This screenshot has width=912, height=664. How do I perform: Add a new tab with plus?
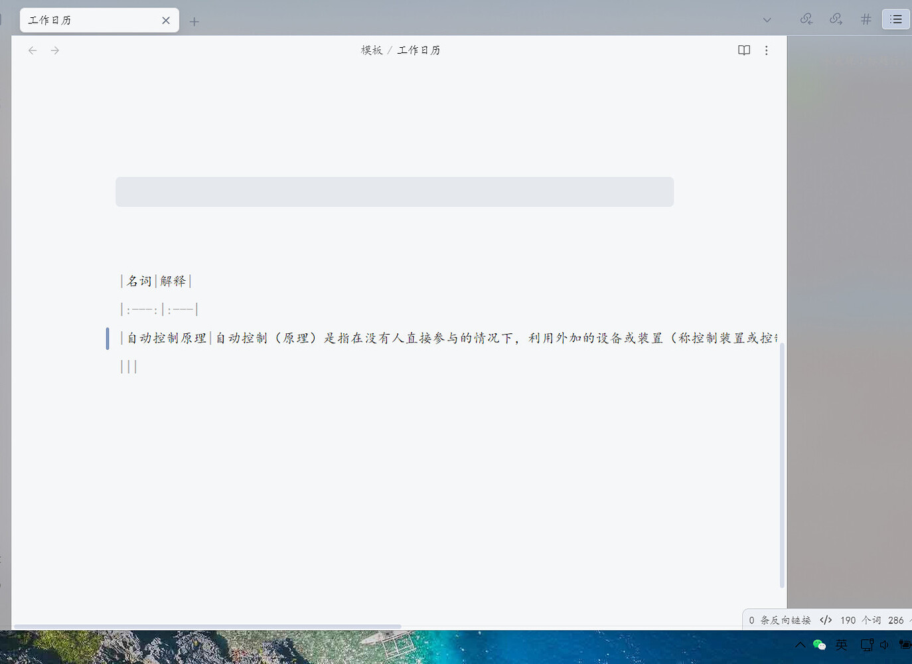(x=194, y=22)
